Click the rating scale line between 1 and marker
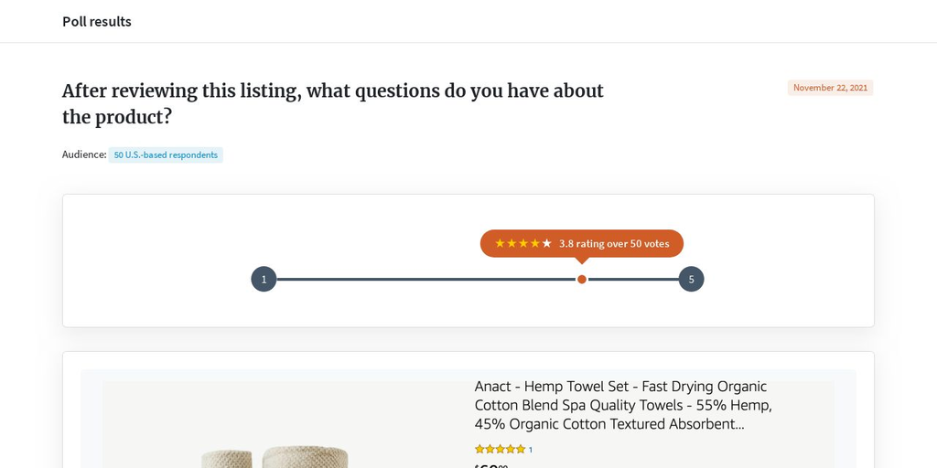 [426, 280]
